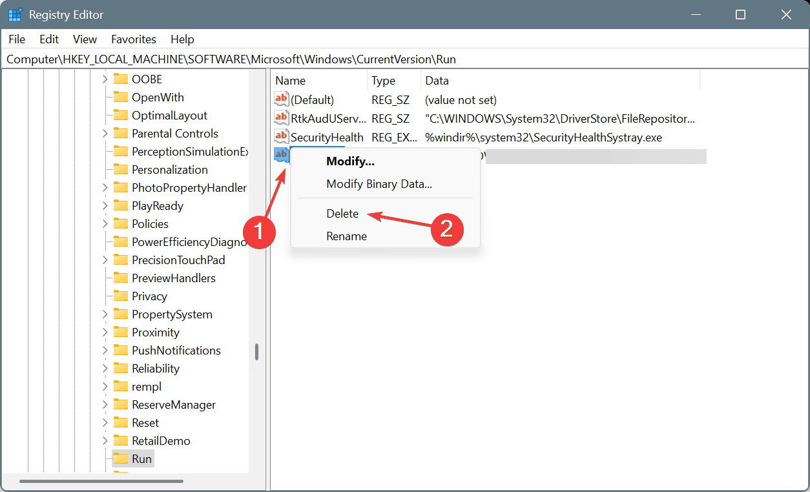Expand the PhotoPropertyHandler key

pyautogui.click(x=105, y=188)
